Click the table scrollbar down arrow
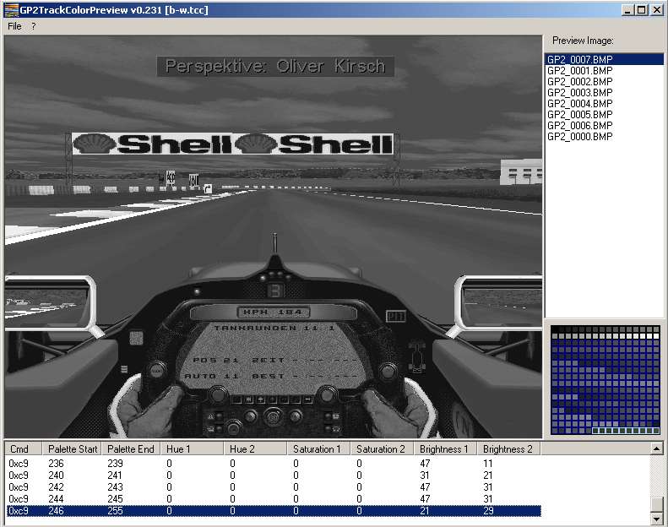 click(657, 516)
